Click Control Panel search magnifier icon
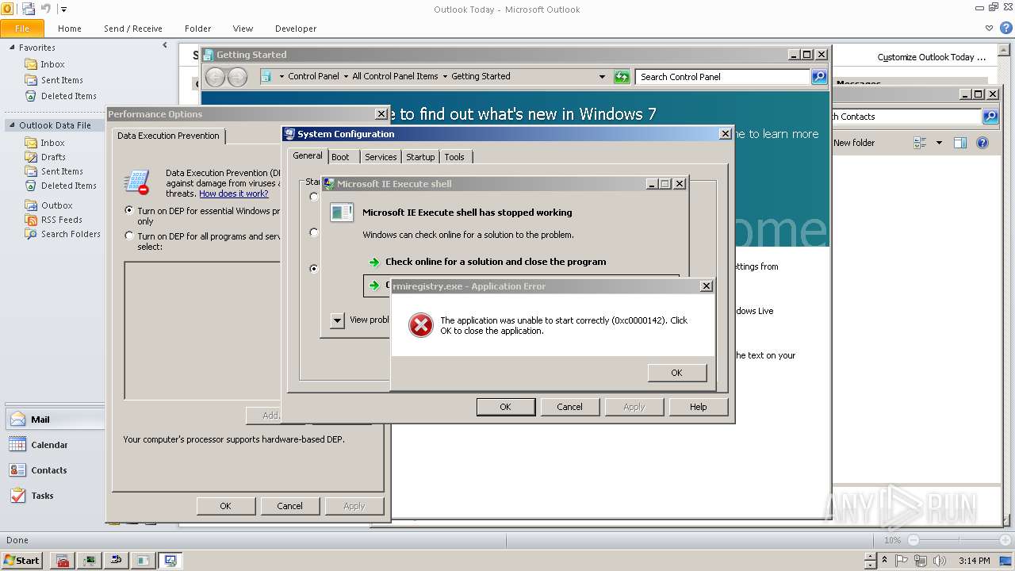The height and width of the screenshot is (571, 1015). [x=820, y=77]
